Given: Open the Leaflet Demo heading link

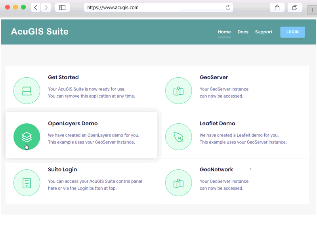Looking at the screenshot, I should (x=217, y=123).
